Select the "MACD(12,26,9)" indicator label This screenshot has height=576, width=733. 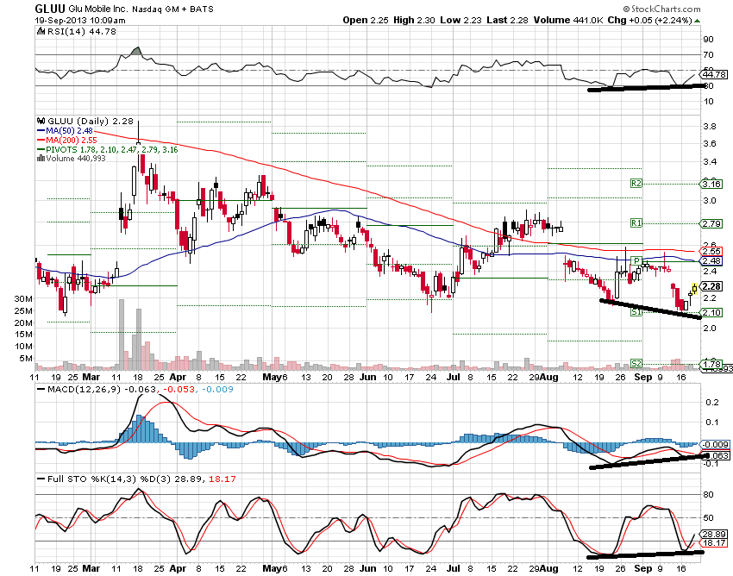click(x=83, y=389)
